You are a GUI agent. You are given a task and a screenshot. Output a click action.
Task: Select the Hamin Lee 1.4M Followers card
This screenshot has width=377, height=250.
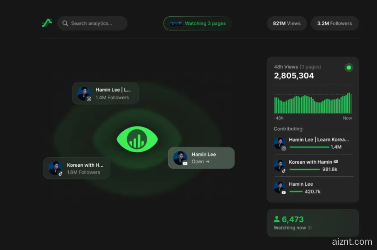(106, 93)
